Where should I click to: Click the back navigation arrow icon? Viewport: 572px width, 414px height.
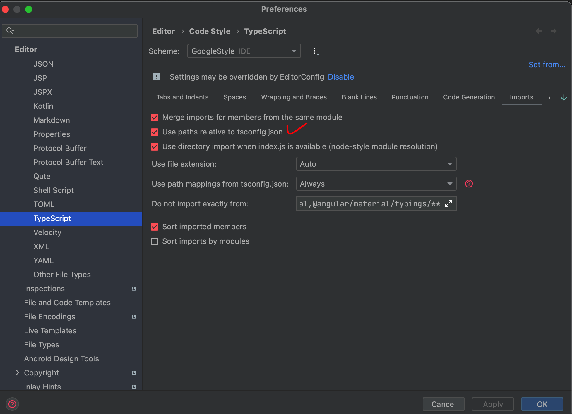(x=539, y=31)
